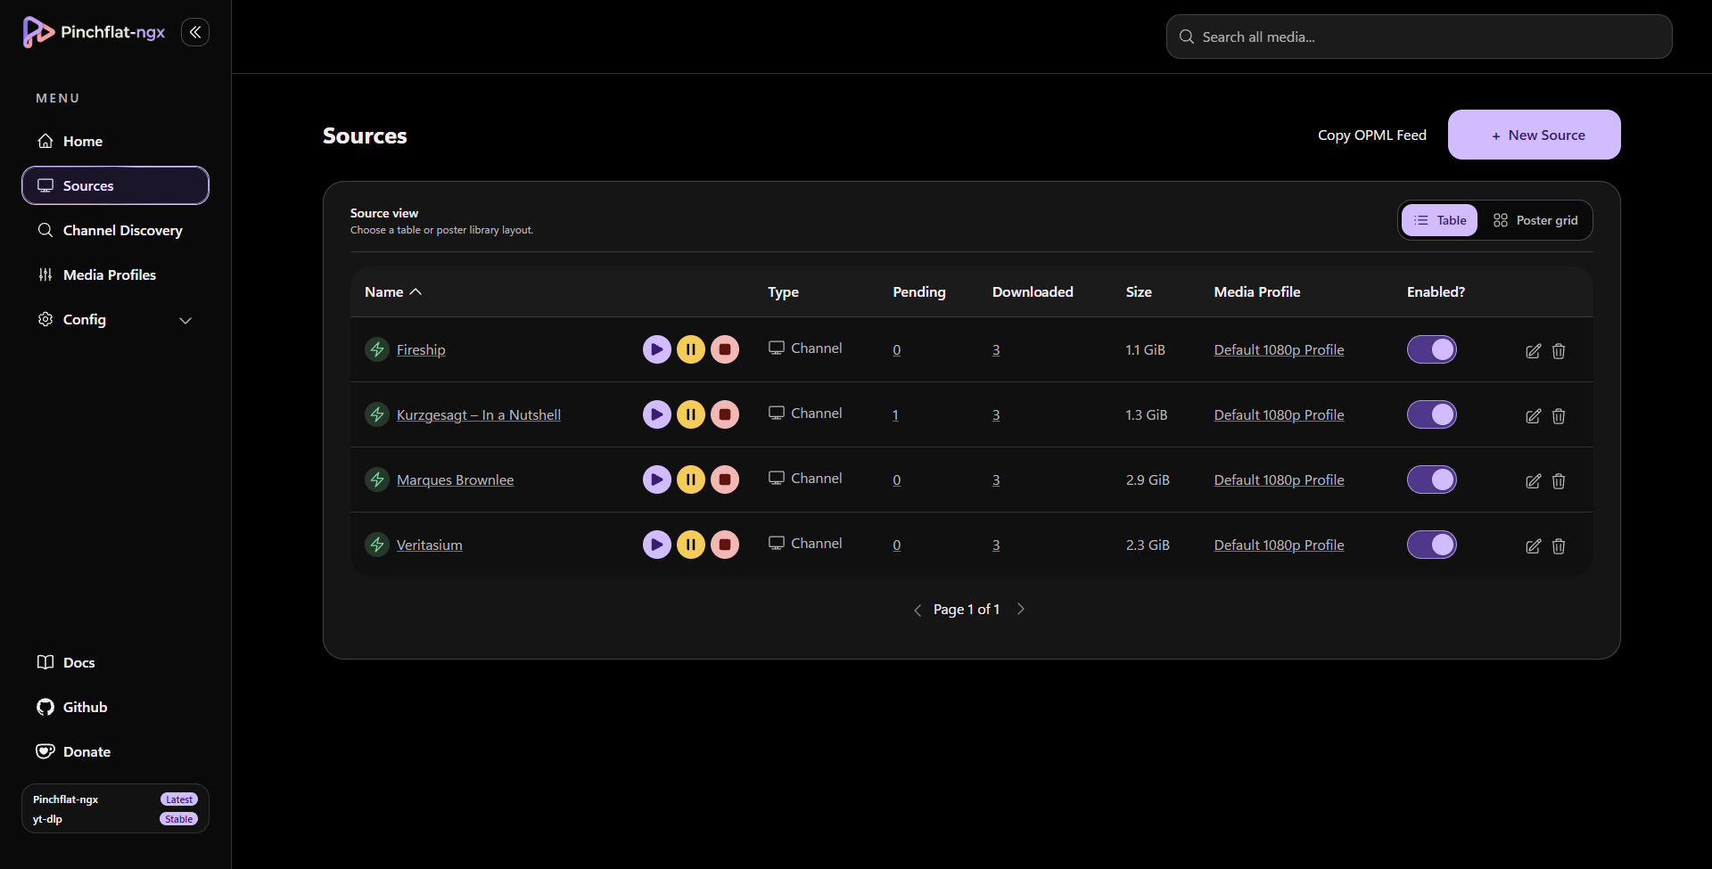Switch to Poster grid view
The height and width of the screenshot is (869, 1712).
click(x=1535, y=220)
